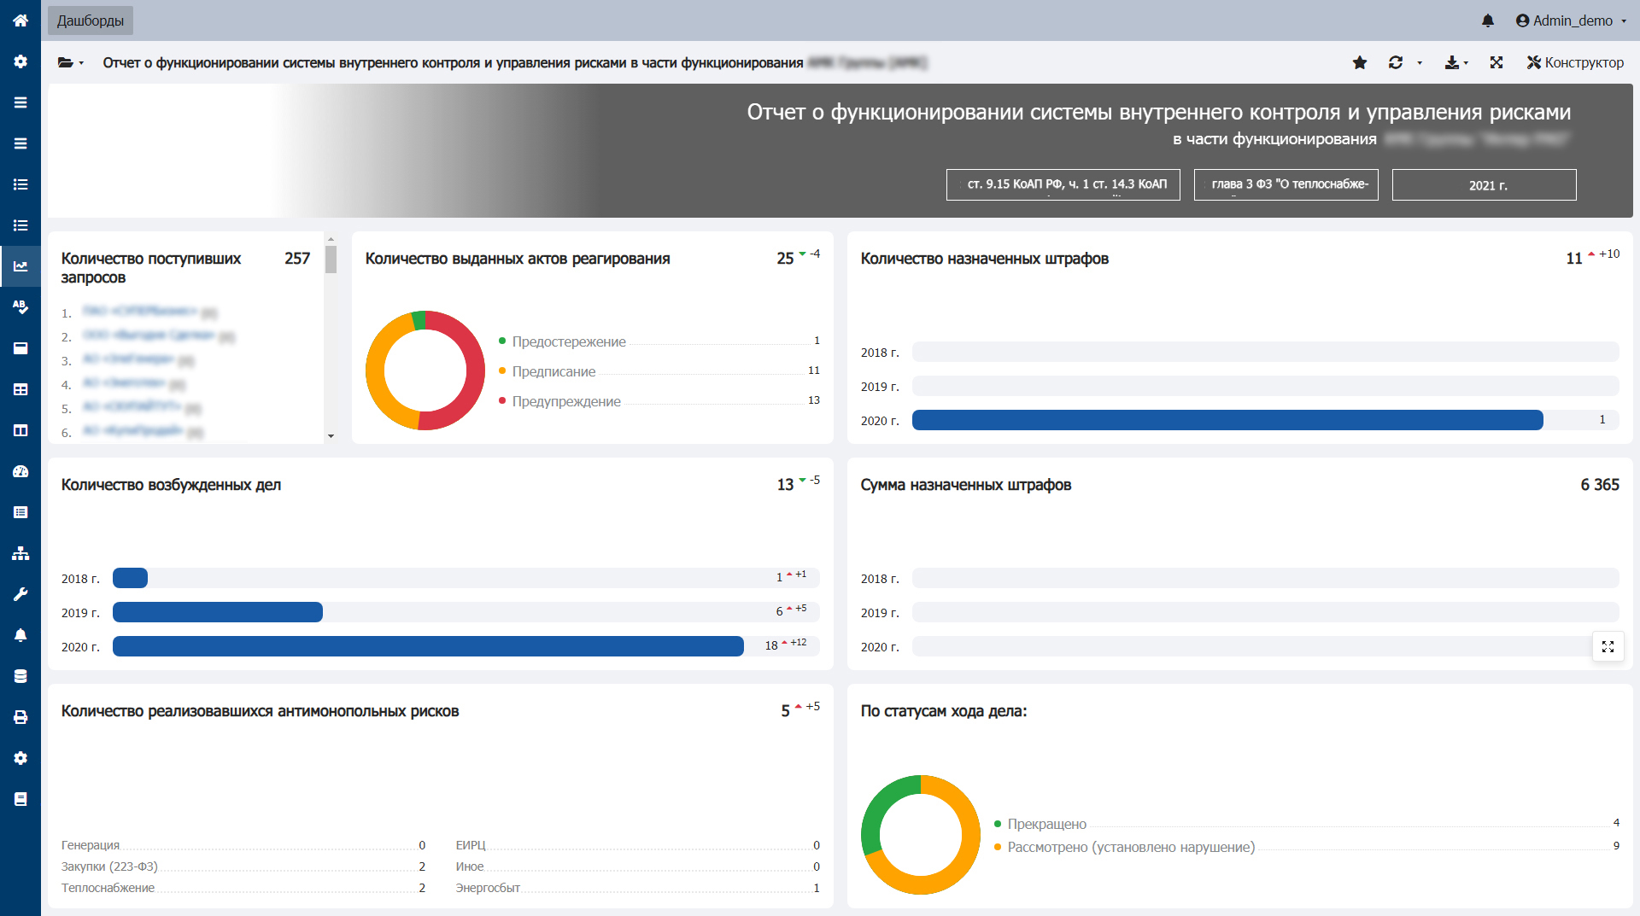
Task: Open the 2021 г. year filter
Action: click(1484, 185)
